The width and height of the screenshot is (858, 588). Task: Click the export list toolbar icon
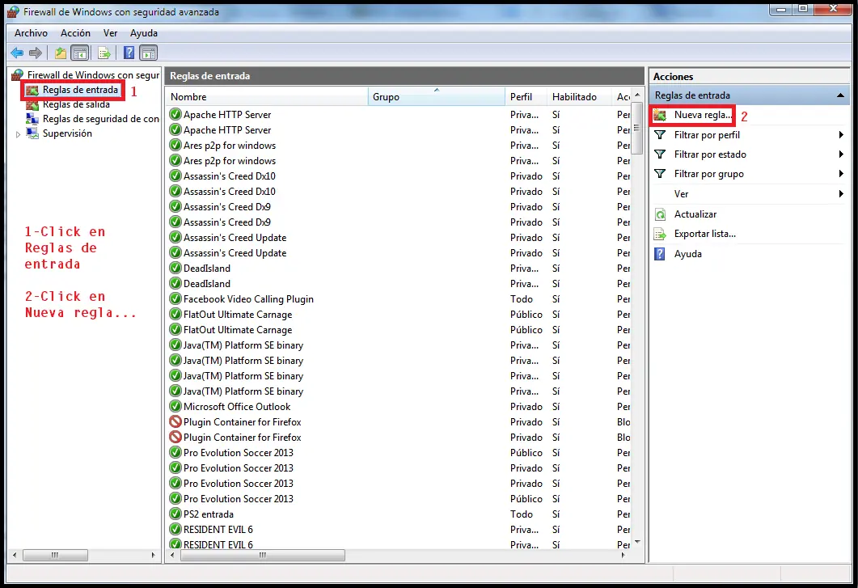[104, 53]
